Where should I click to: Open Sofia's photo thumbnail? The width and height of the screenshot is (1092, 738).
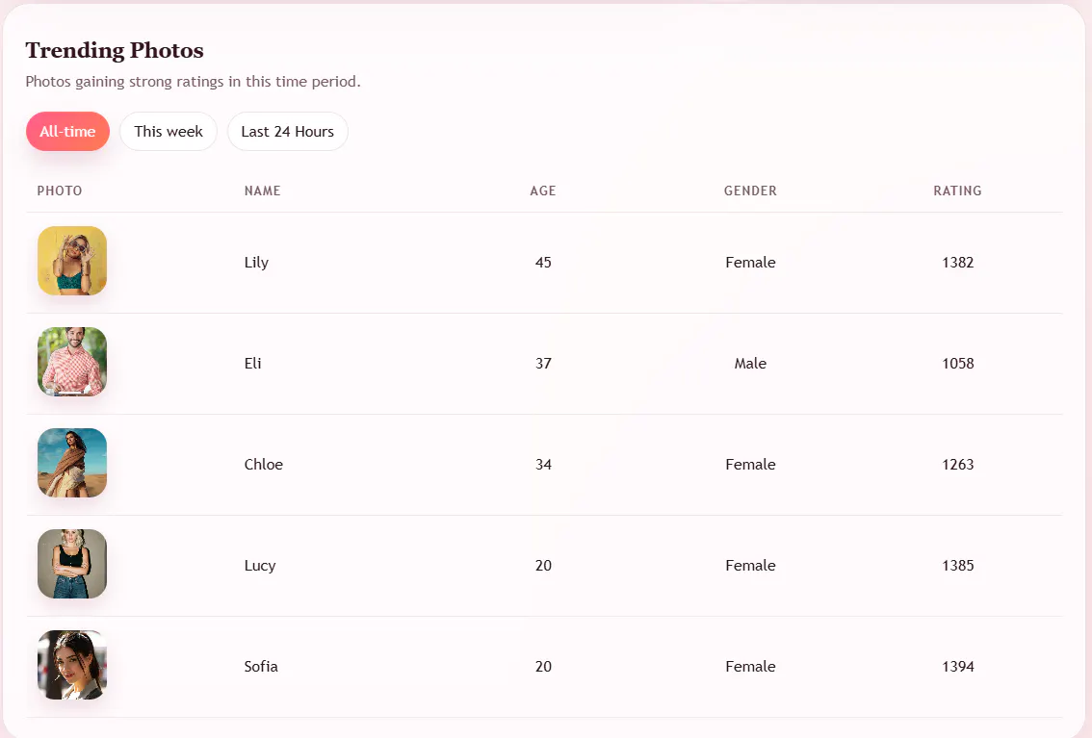[72, 665]
